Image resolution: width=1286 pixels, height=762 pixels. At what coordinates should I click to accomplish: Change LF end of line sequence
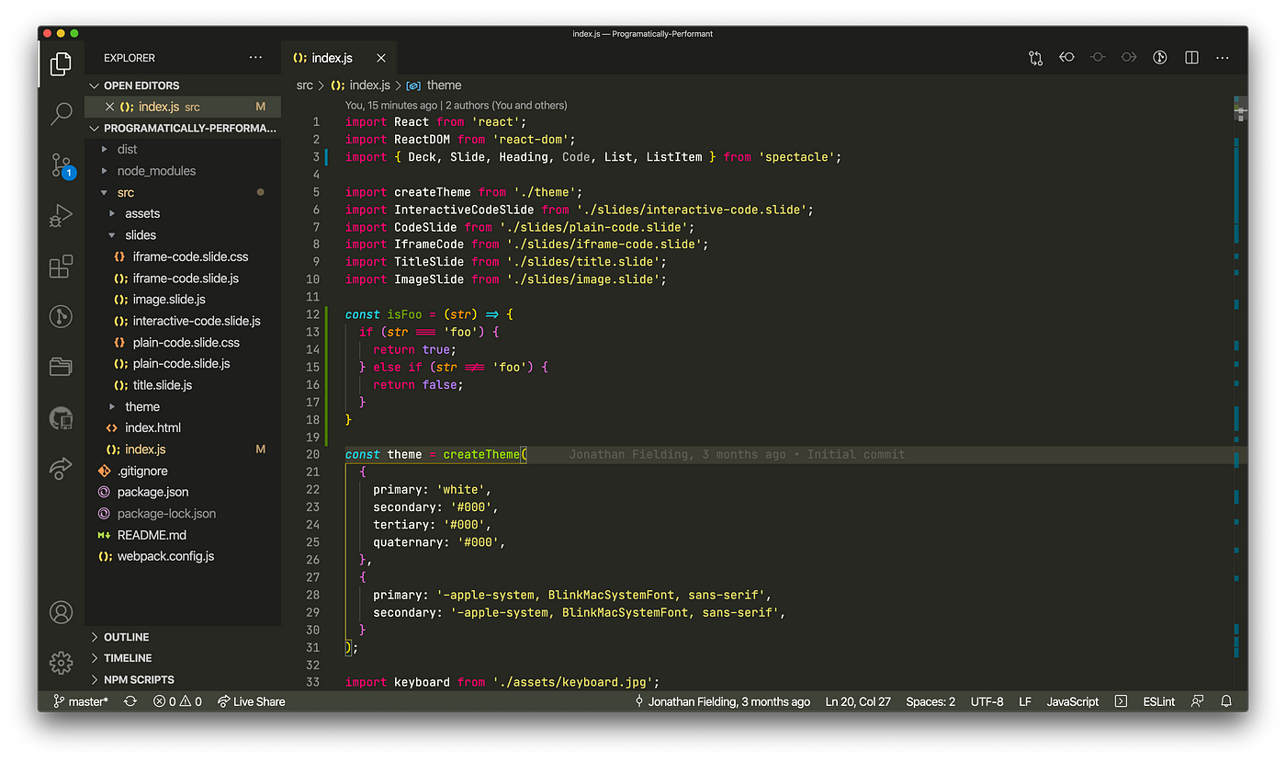pyautogui.click(x=1024, y=701)
